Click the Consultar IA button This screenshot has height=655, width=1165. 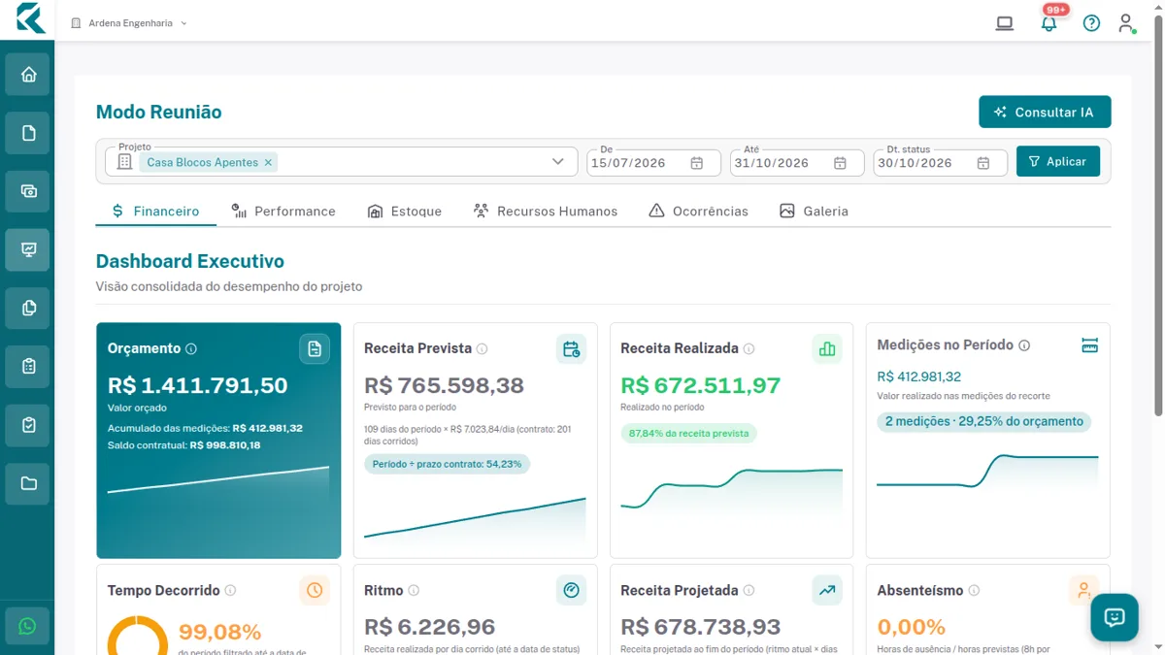1045,113
